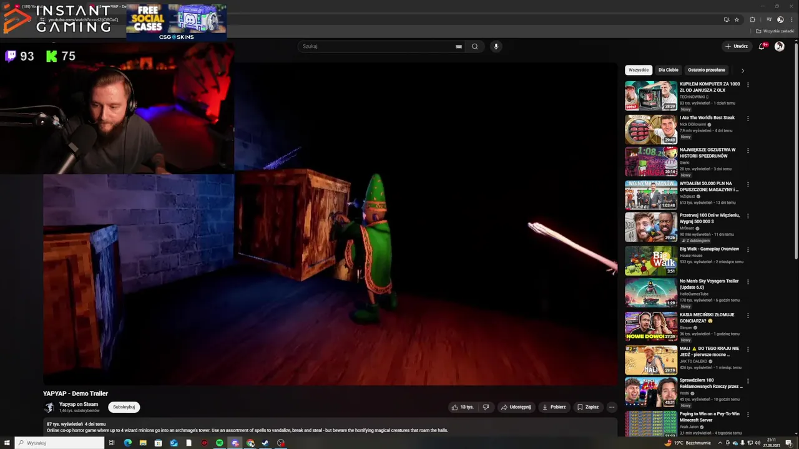Show hidden system tray icons chevron
799x449 pixels.
[720, 443]
